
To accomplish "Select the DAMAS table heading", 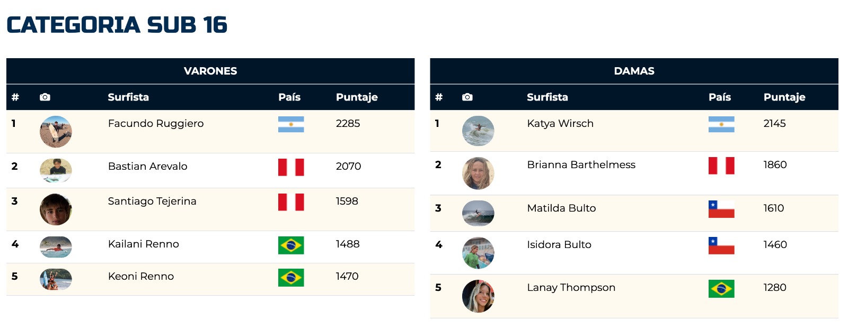I will (x=634, y=71).
